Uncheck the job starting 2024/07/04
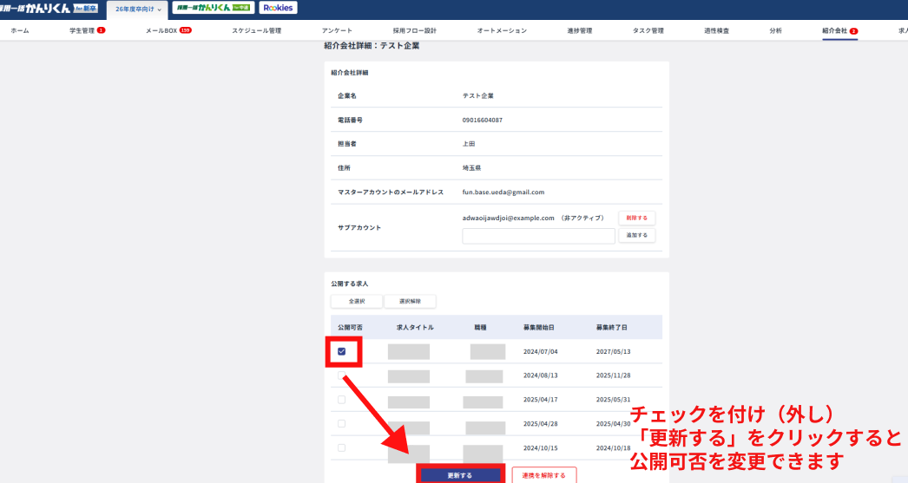This screenshot has width=908, height=483. click(341, 351)
